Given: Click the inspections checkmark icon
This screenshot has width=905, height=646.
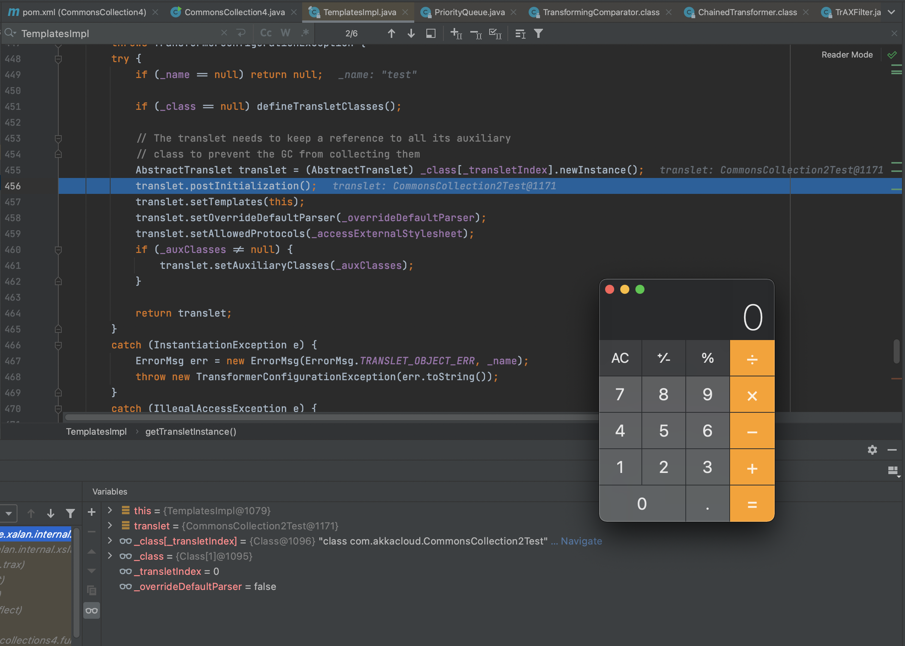Looking at the screenshot, I should click(892, 55).
